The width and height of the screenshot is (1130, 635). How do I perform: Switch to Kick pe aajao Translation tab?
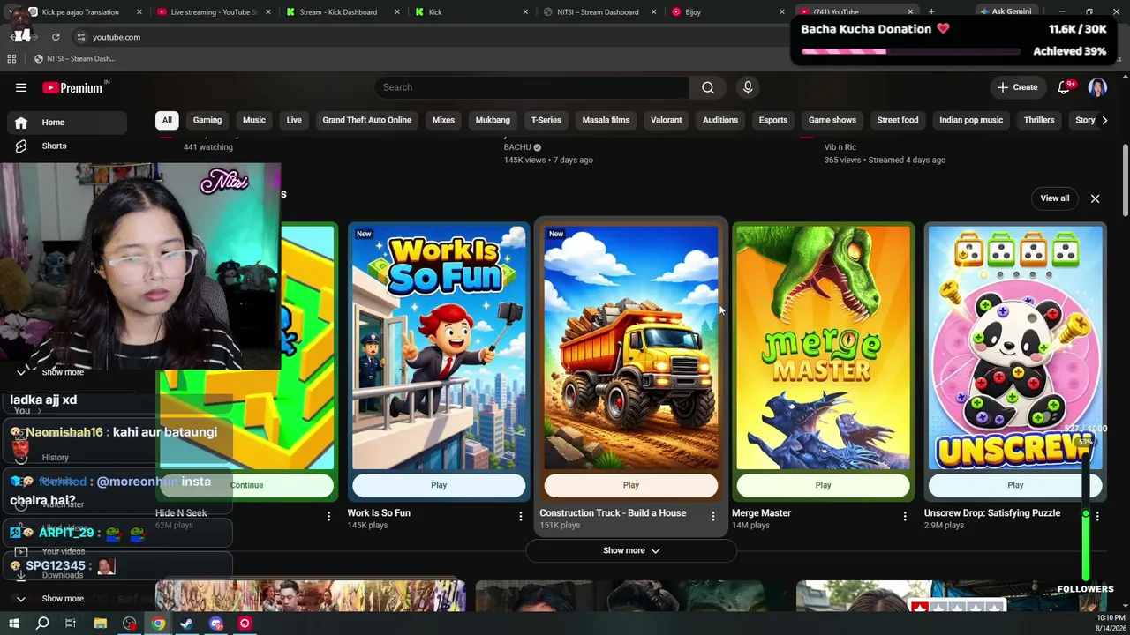[84, 12]
